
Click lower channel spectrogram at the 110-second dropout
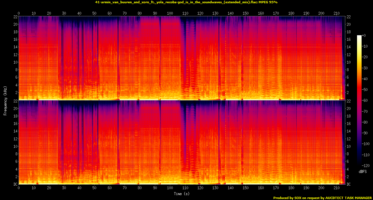pyautogui.click(x=185, y=142)
